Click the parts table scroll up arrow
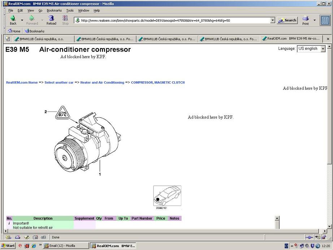Viewport: 333px width, 250px height. (277, 218)
